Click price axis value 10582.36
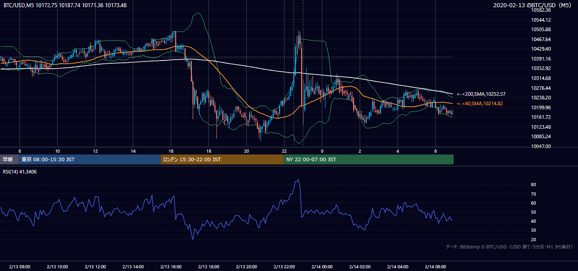578x271 pixels. (x=541, y=10)
